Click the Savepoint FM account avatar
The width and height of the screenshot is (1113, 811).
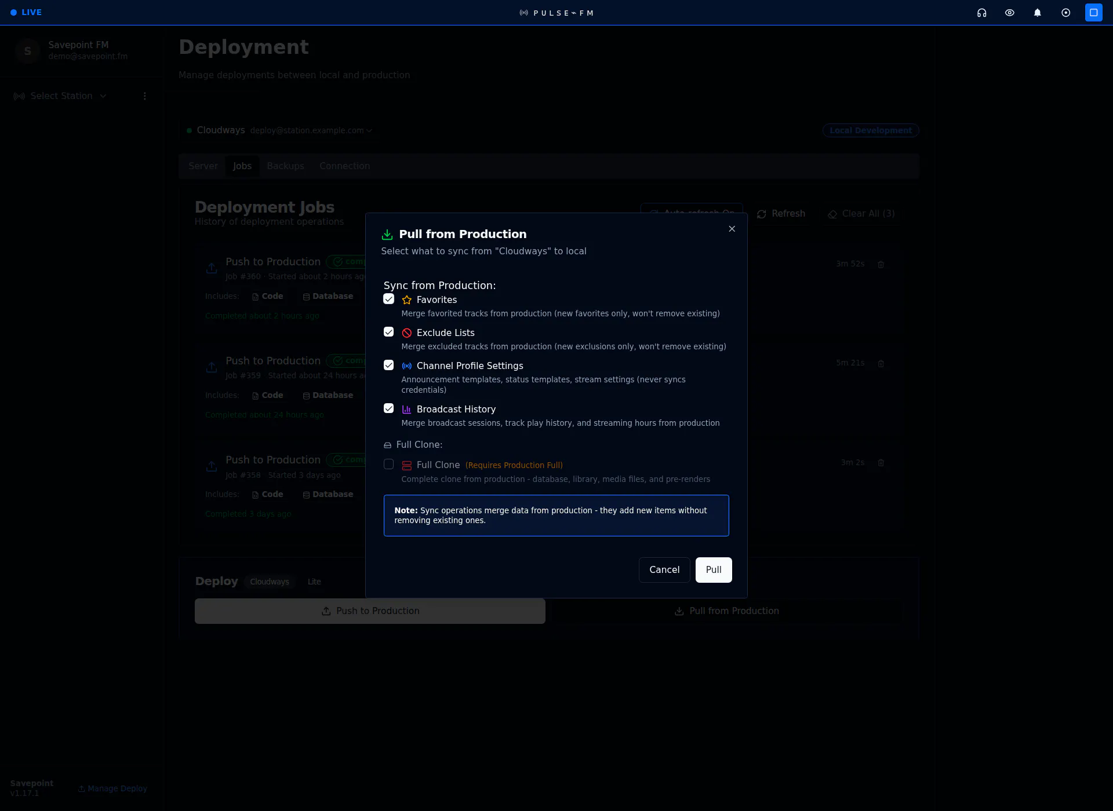click(x=27, y=50)
